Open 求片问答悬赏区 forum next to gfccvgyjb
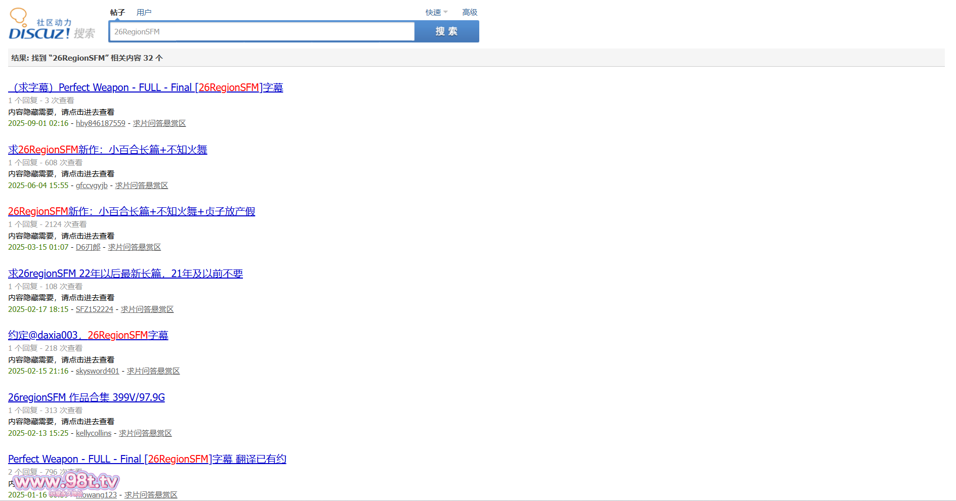The height and width of the screenshot is (501, 956). [142, 186]
